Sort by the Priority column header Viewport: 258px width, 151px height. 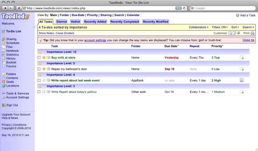(217, 46)
